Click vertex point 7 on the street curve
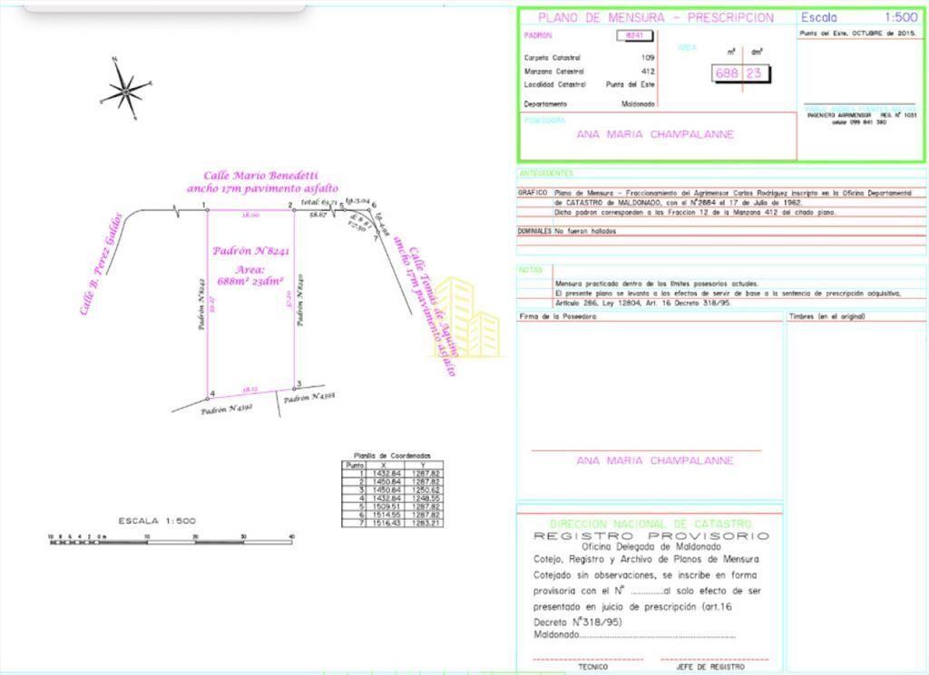This screenshot has width=929, height=675. pos(376,233)
